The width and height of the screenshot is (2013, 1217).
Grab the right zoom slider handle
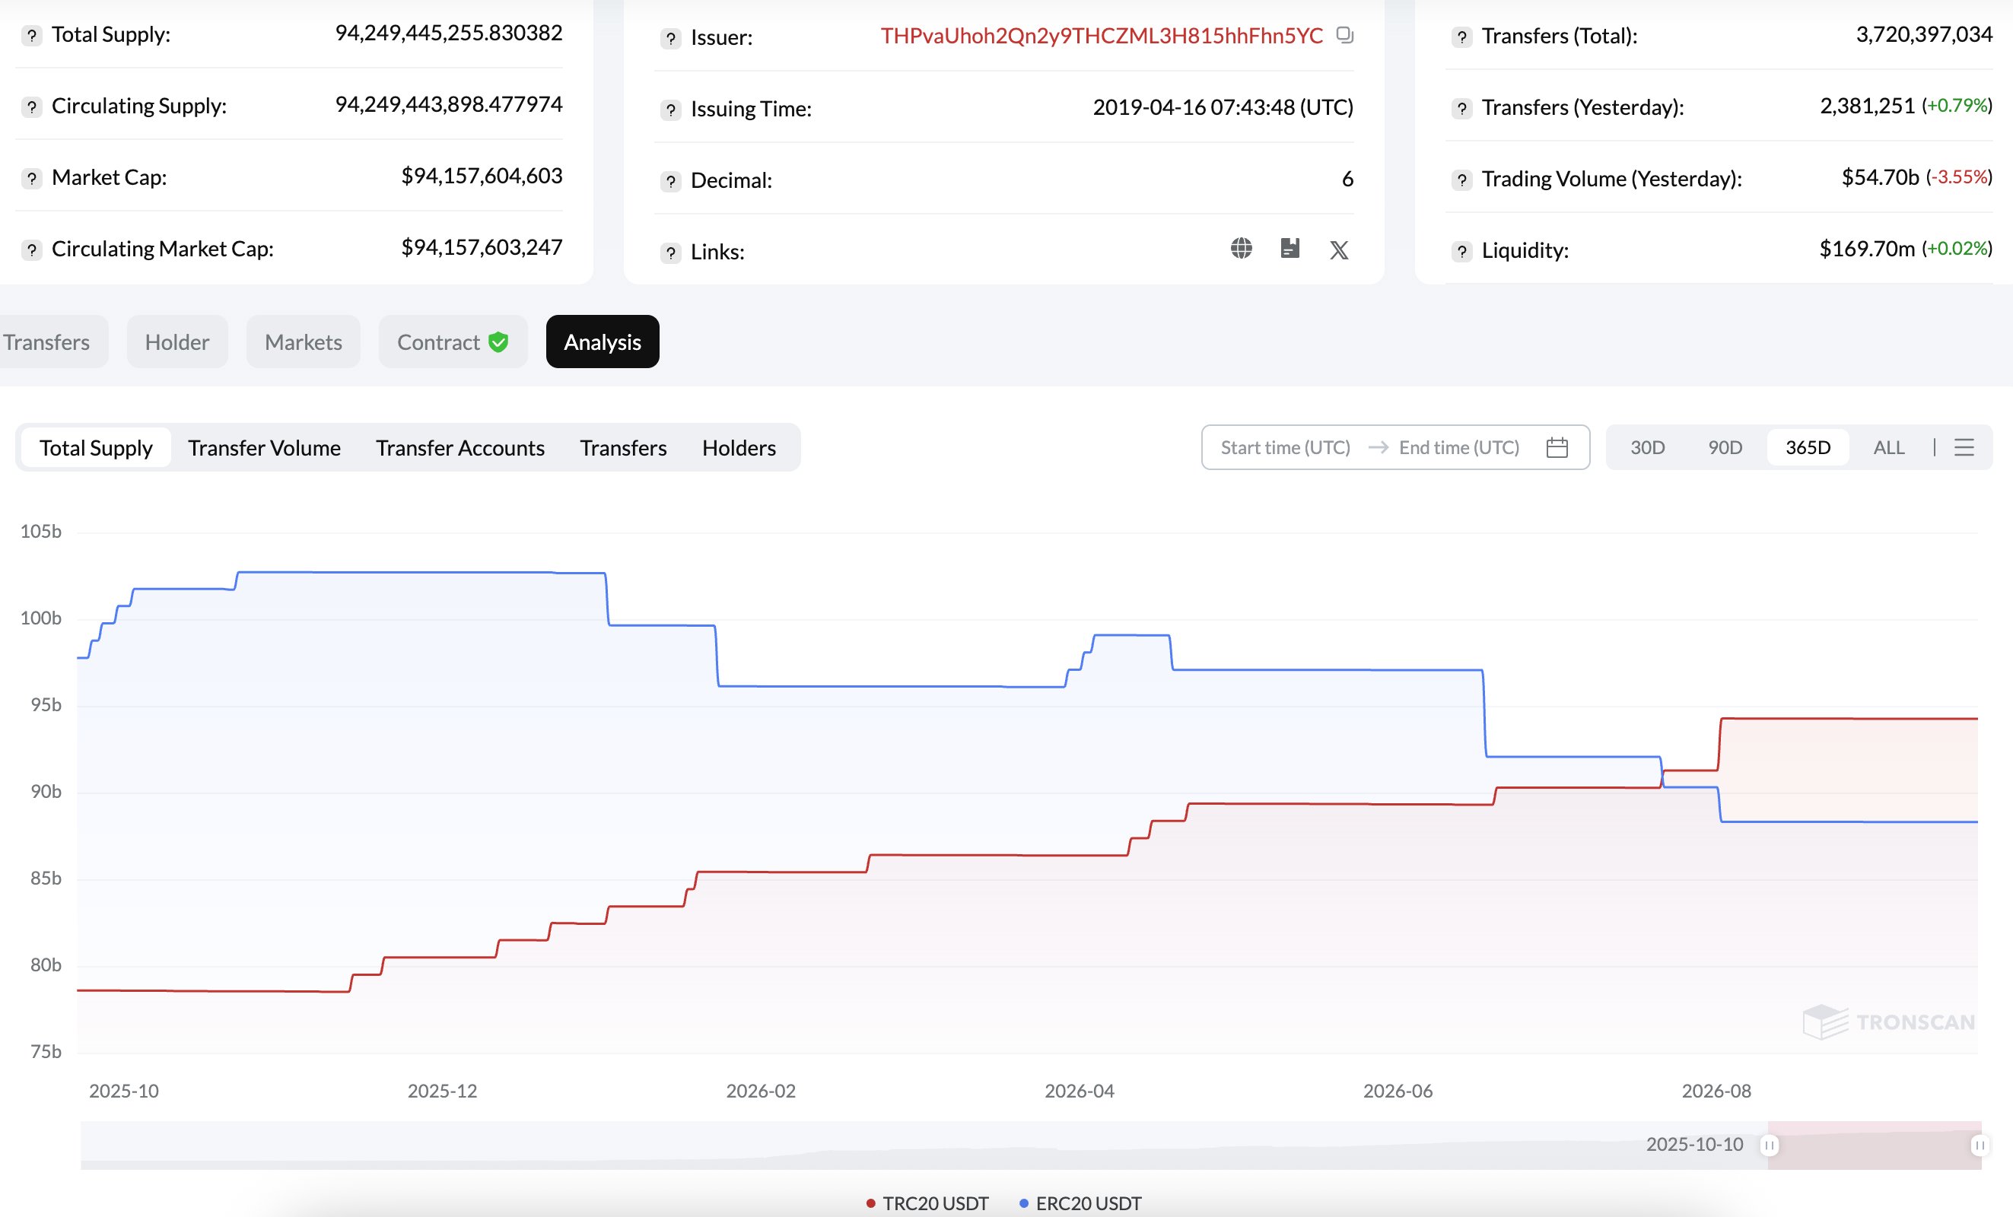point(1980,1146)
